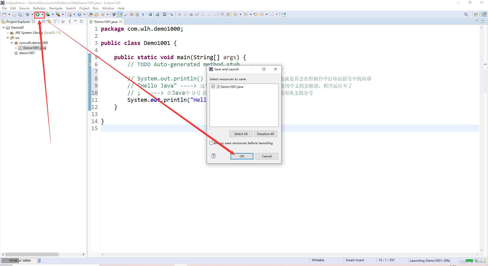This screenshot has height=266, width=488.
Task: Open the Back navigation history dropdown
Action: 267,14
